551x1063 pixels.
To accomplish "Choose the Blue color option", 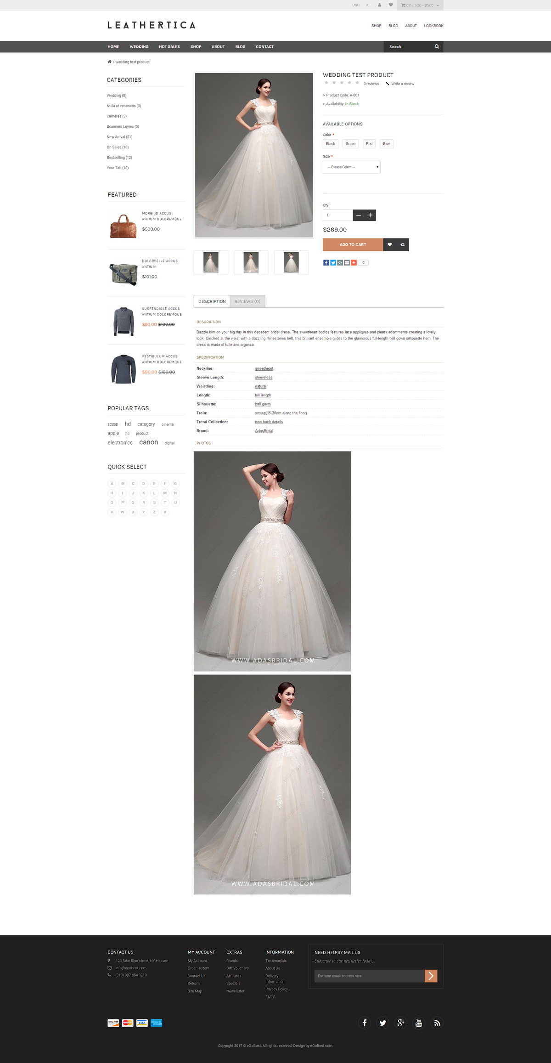I will click(x=387, y=144).
